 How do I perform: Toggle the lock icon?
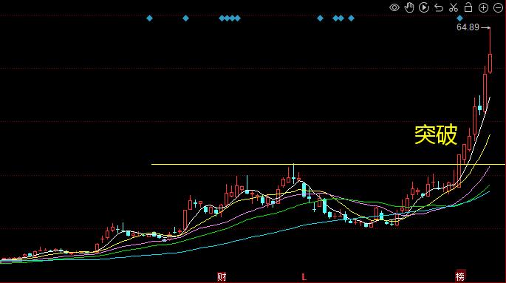pyautogui.click(x=468, y=7)
